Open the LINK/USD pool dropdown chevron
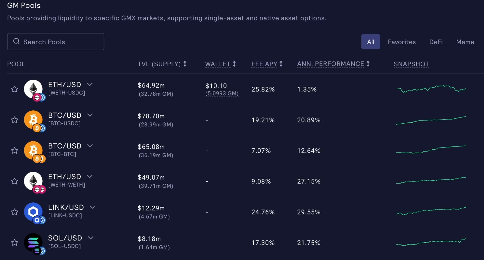 point(92,207)
